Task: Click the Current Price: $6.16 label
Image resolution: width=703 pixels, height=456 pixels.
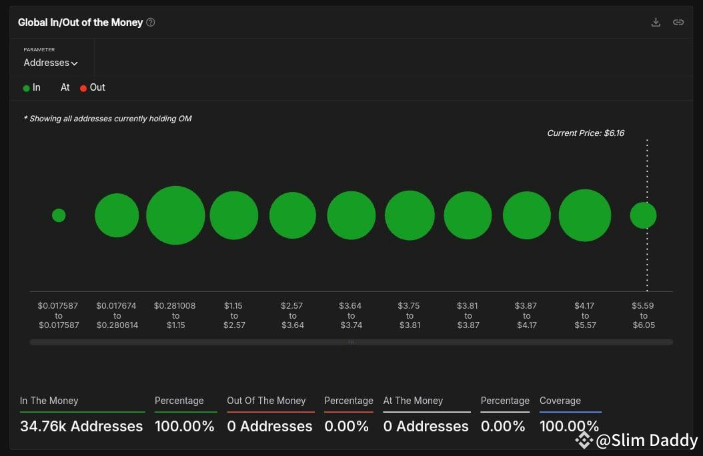Action: [586, 133]
